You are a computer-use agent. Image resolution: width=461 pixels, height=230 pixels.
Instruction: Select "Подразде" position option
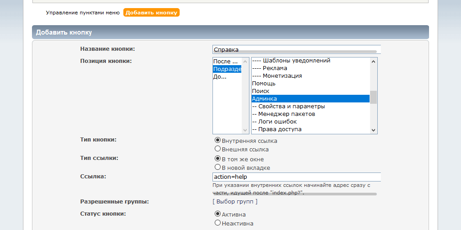tap(227, 69)
